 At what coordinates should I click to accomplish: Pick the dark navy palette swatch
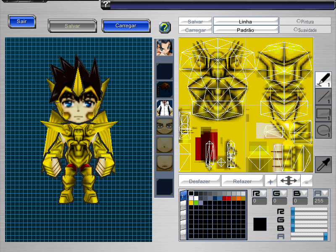point(215,198)
